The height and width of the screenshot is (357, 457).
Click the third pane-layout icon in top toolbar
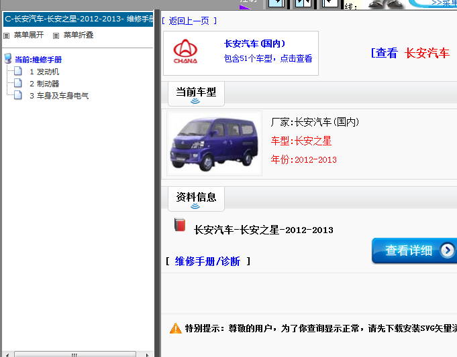point(330,3)
